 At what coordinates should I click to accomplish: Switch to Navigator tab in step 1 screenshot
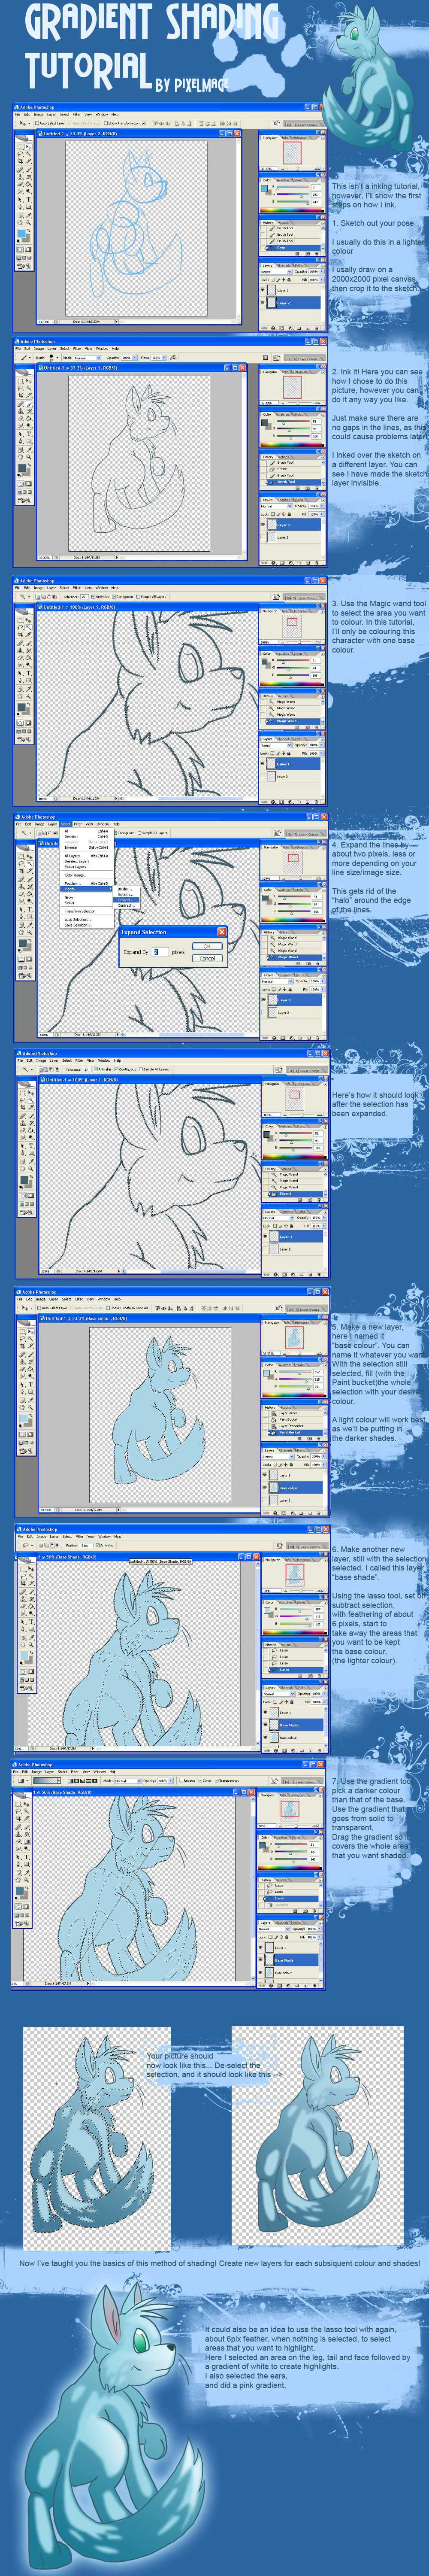click(x=270, y=138)
